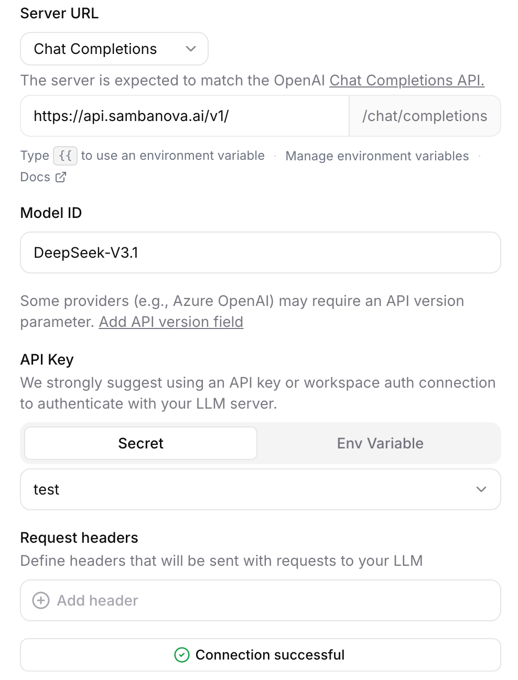Open Manage environment variables

click(377, 156)
